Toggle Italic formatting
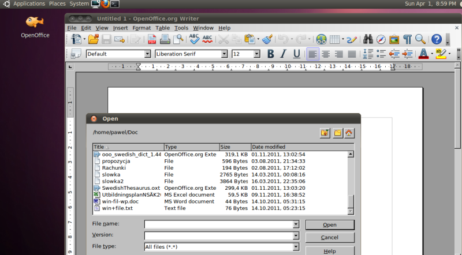The height and width of the screenshot is (255, 462). (x=283, y=54)
